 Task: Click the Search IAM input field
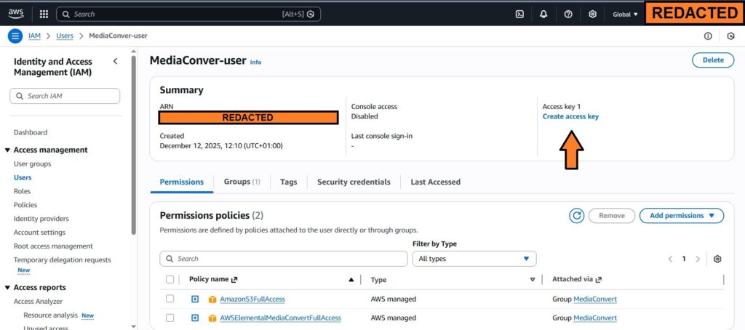tap(65, 96)
